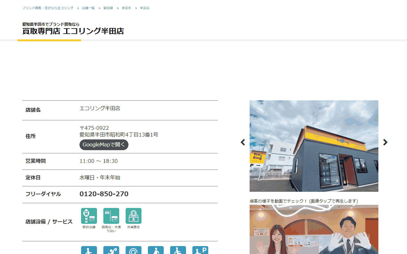Open the 店舗一覧 breadcrumb link
Image resolution: width=407 pixels, height=254 pixels.
point(88,8)
